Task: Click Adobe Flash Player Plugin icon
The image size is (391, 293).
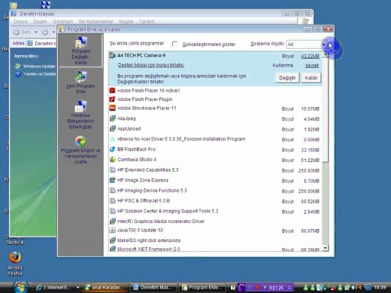Action: click(x=112, y=99)
